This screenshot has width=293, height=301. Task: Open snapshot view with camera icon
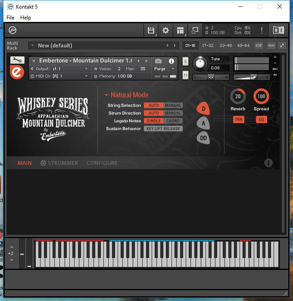tap(158, 61)
